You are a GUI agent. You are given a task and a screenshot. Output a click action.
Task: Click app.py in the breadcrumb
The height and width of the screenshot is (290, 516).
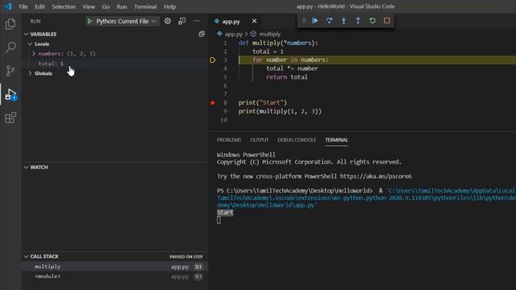pyautogui.click(x=233, y=34)
